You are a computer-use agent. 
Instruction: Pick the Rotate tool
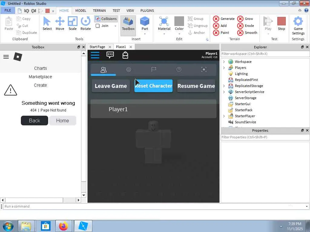coord(85,24)
